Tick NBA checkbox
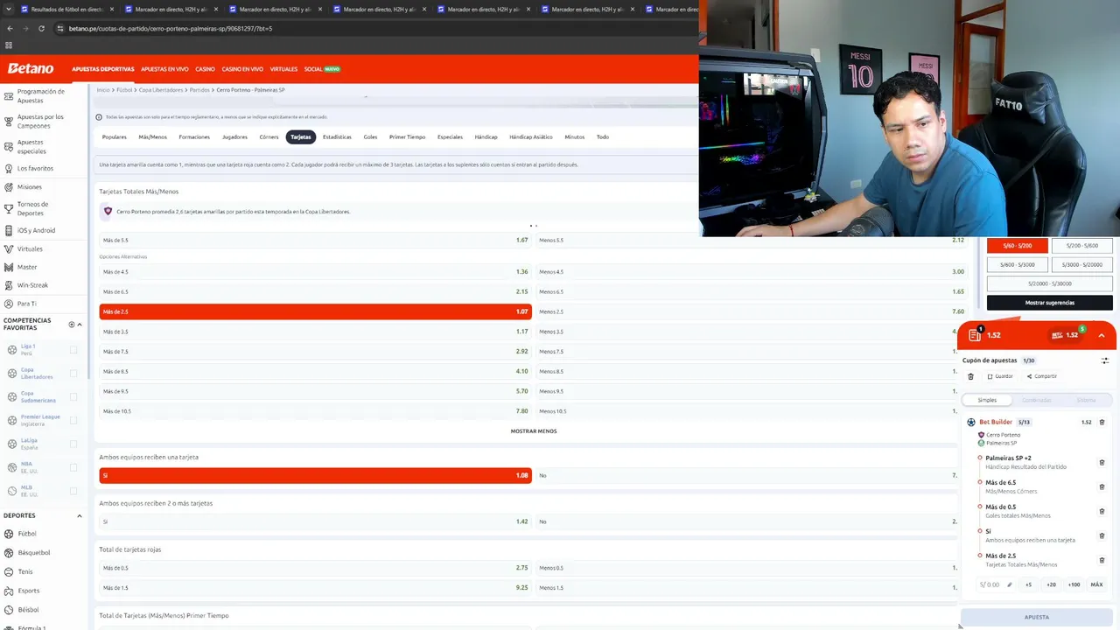 73,468
